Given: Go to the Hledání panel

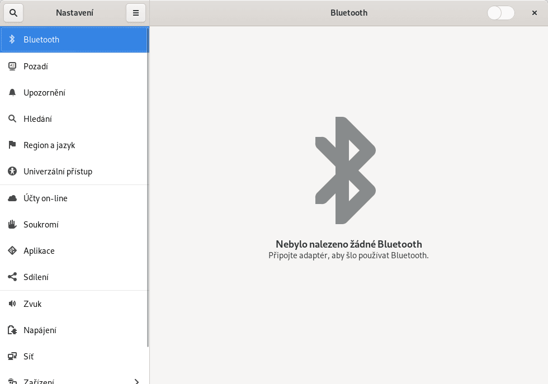Looking at the screenshot, I should coord(74,119).
